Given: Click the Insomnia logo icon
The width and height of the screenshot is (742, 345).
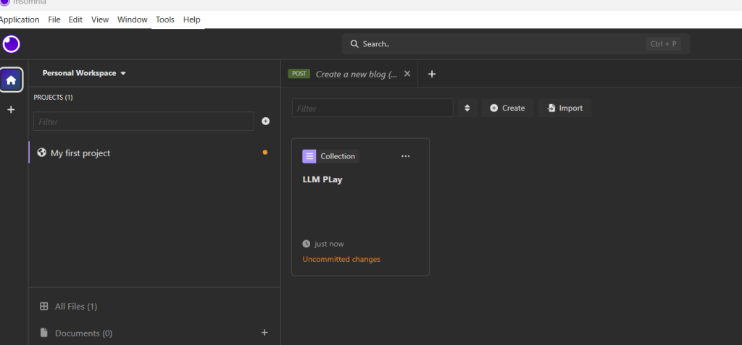Looking at the screenshot, I should [x=11, y=44].
